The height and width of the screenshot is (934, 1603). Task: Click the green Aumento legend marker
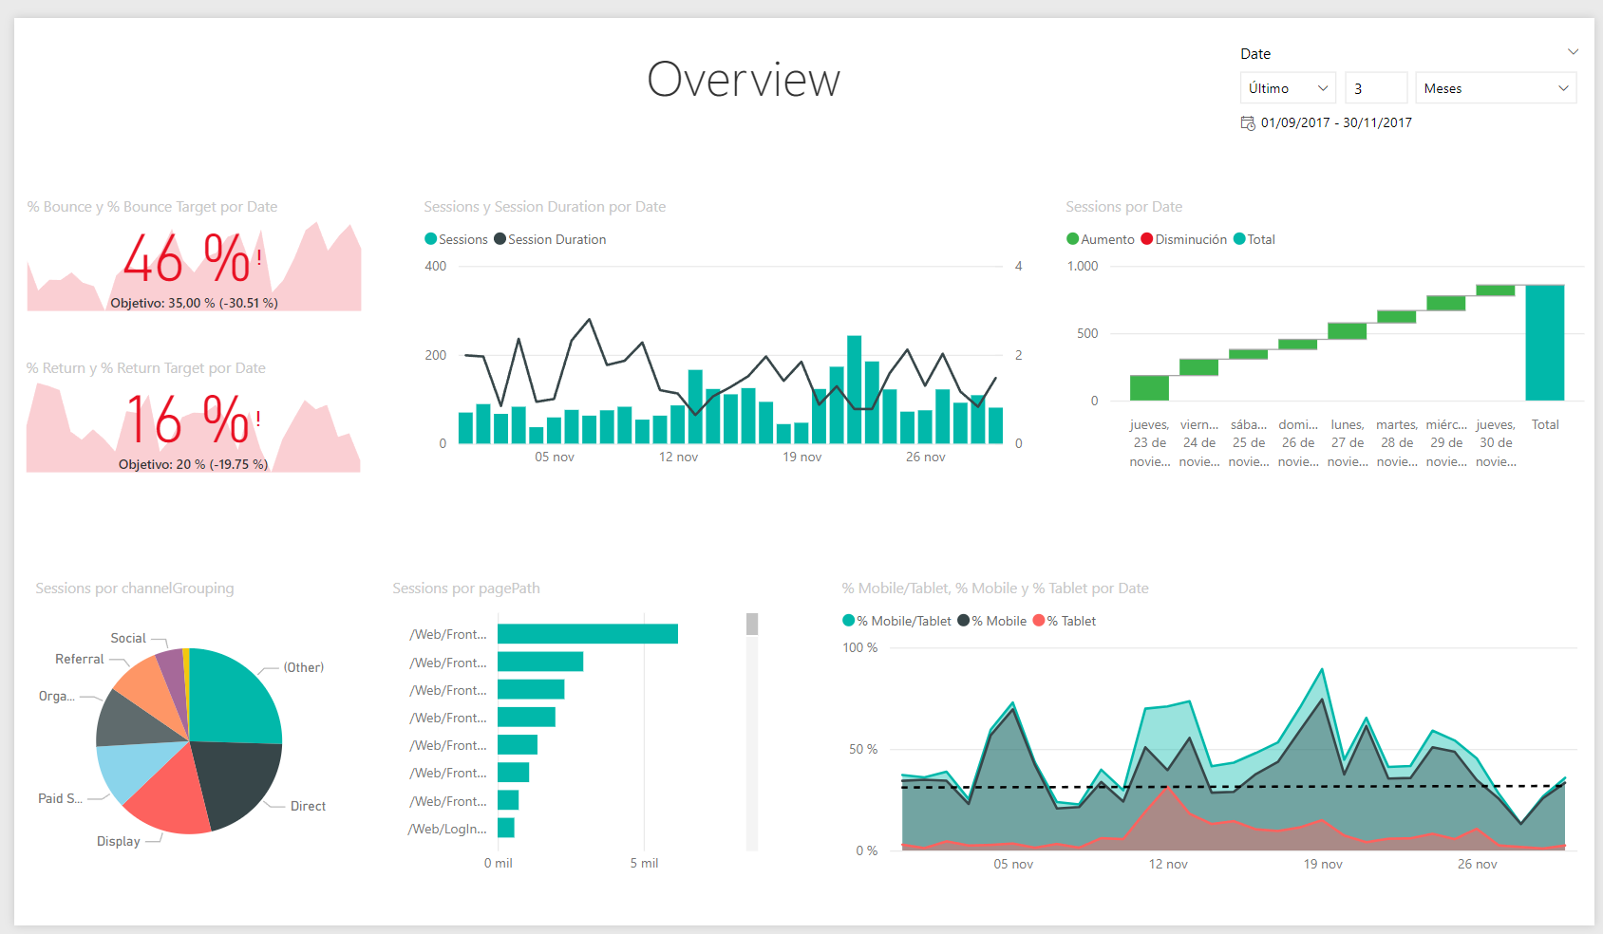tap(1073, 239)
